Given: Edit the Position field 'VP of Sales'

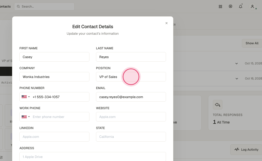Looking at the screenshot, I should point(131,77).
